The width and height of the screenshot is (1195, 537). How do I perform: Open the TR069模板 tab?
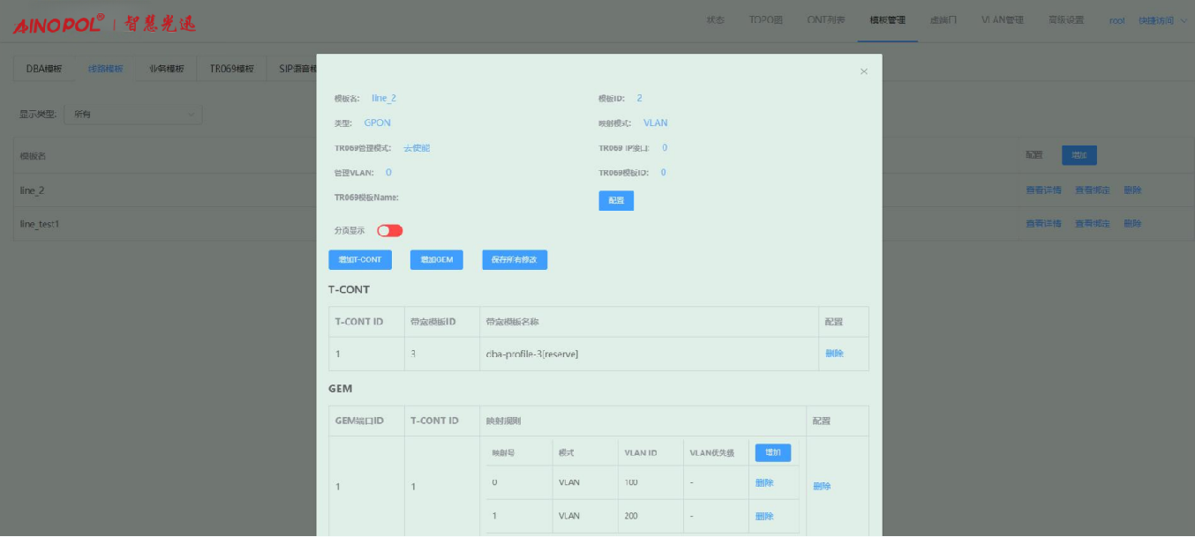(231, 69)
